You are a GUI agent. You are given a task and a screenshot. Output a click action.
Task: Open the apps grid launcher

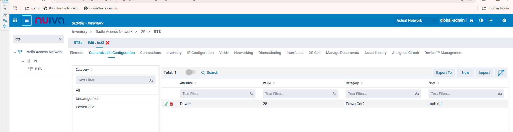15,20
